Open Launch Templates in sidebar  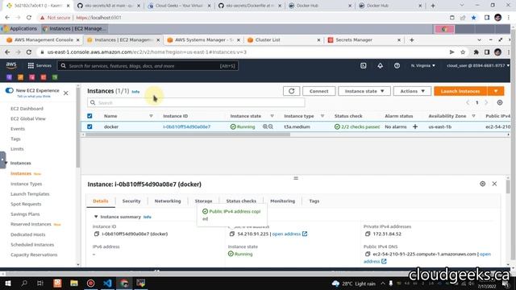point(30,194)
